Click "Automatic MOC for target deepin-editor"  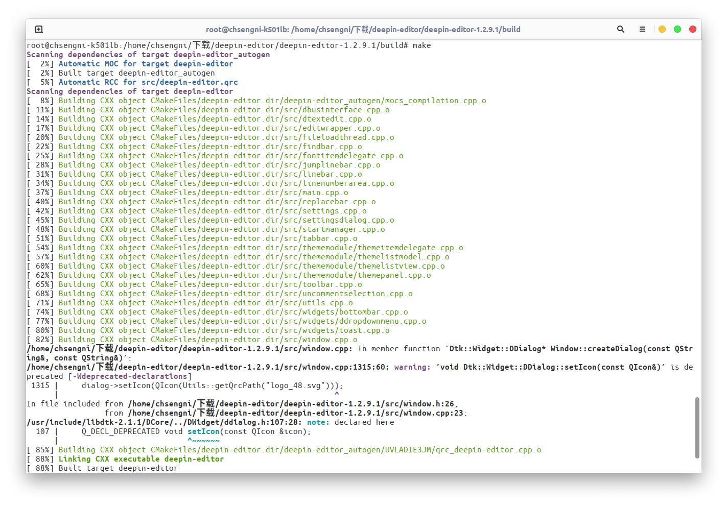(x=146, y=64)
